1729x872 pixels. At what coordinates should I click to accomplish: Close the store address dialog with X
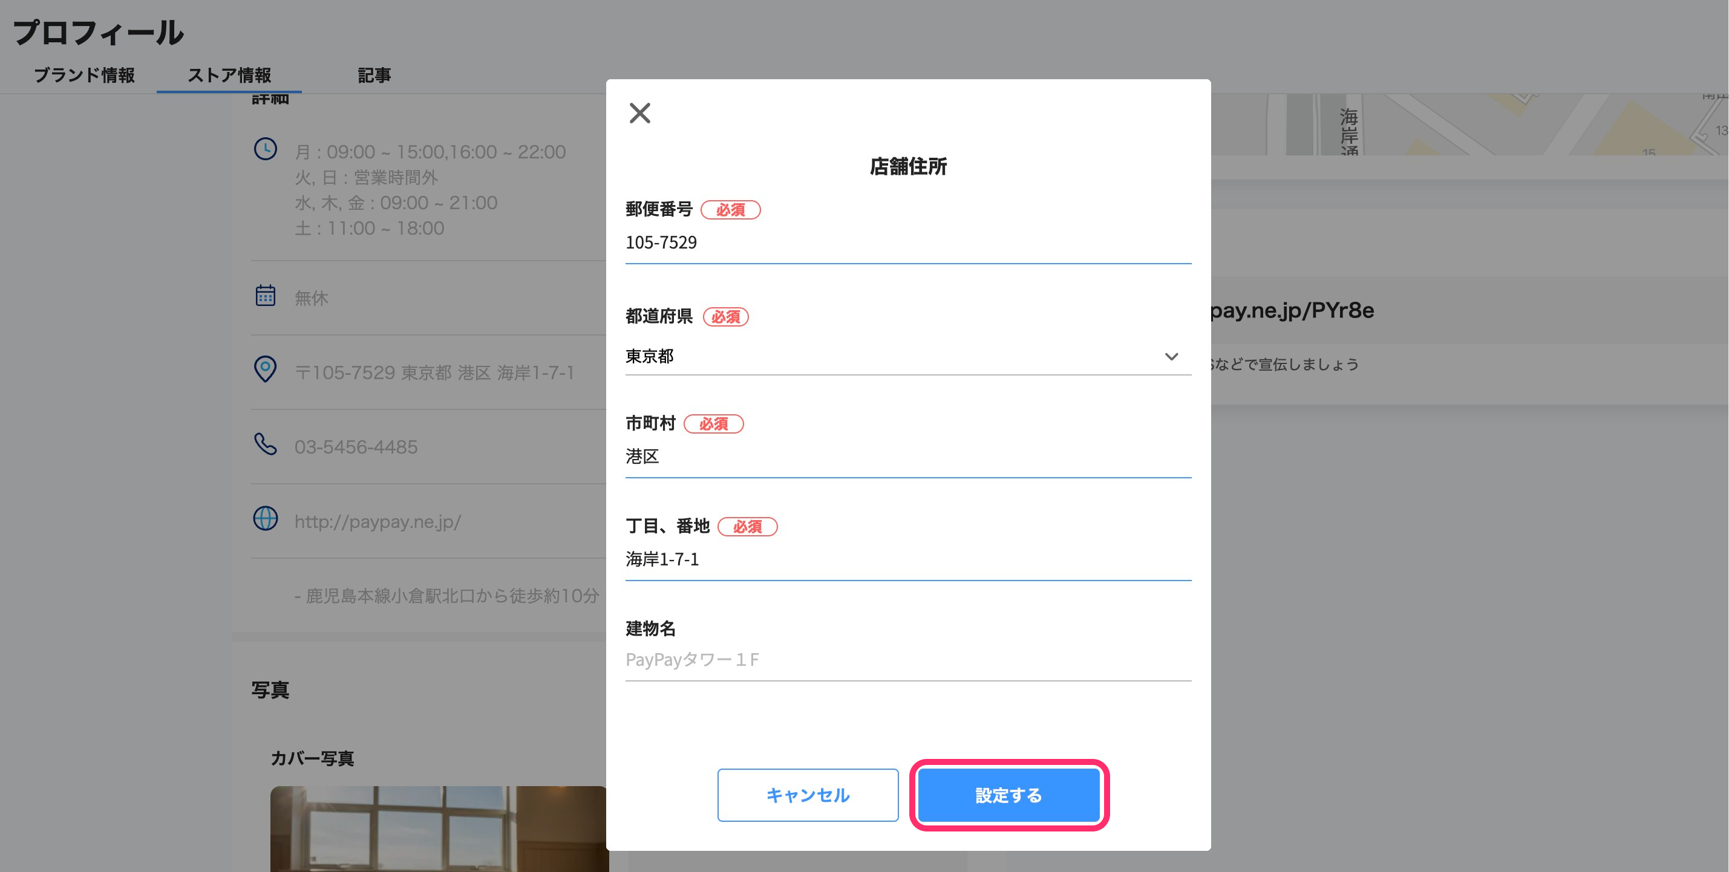[639, 112]
